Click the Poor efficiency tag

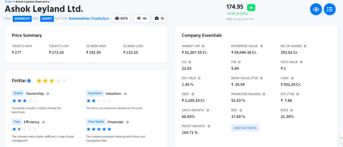point(17,121)
